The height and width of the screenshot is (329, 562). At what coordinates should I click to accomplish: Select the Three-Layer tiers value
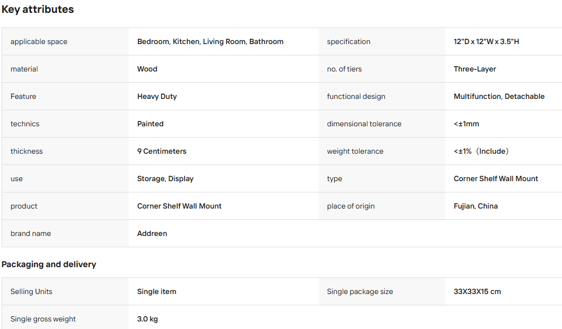475,69
